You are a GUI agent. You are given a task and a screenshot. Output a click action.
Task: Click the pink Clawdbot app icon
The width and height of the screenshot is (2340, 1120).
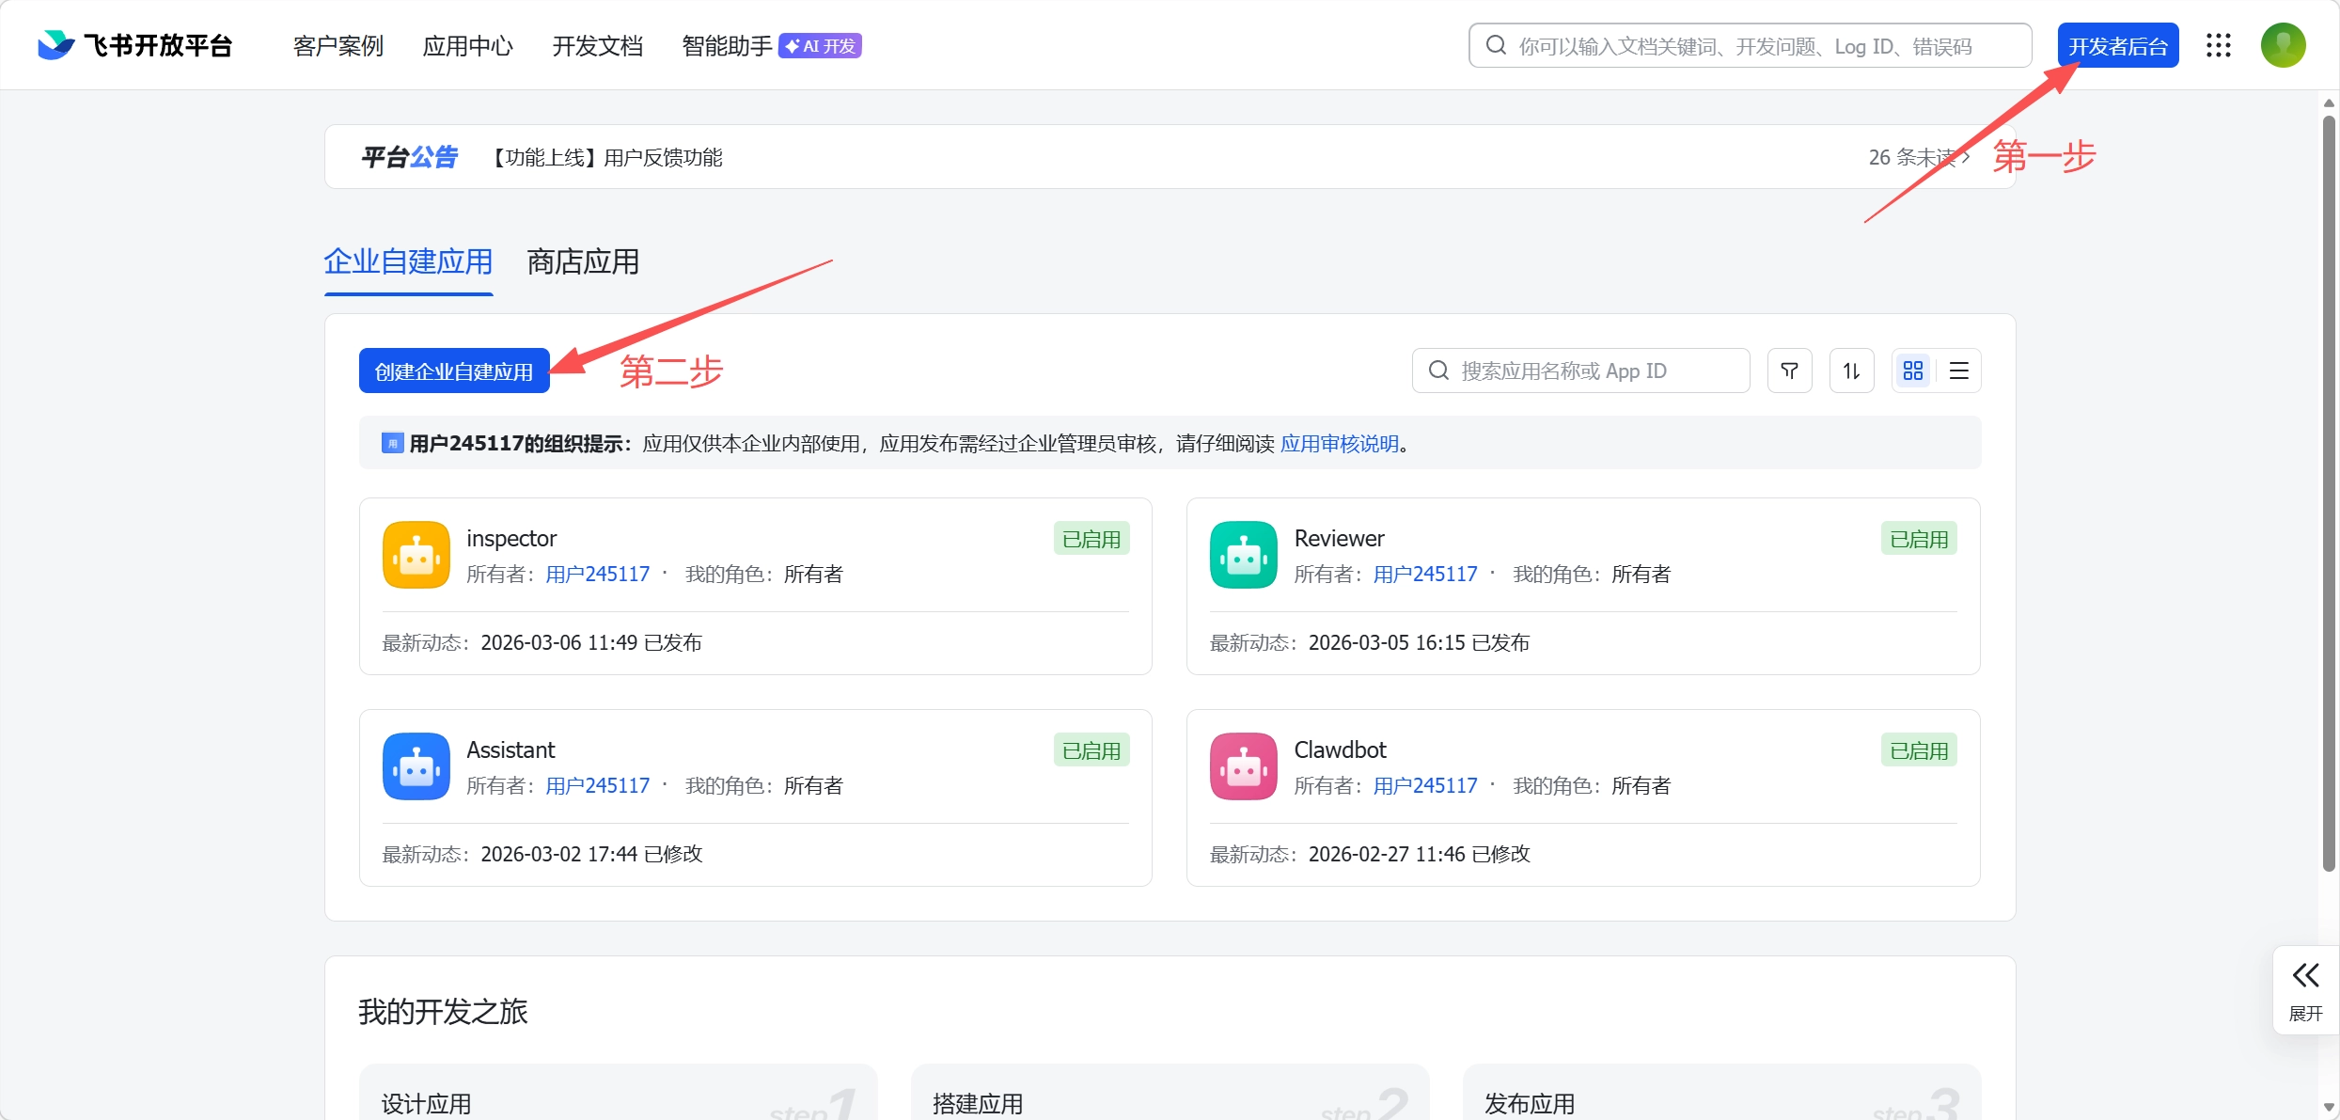pyautogui.click(x=1243, y=766)
